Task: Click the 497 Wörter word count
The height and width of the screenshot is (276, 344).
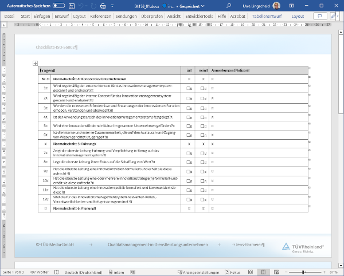Action: (x=40, y=271)
